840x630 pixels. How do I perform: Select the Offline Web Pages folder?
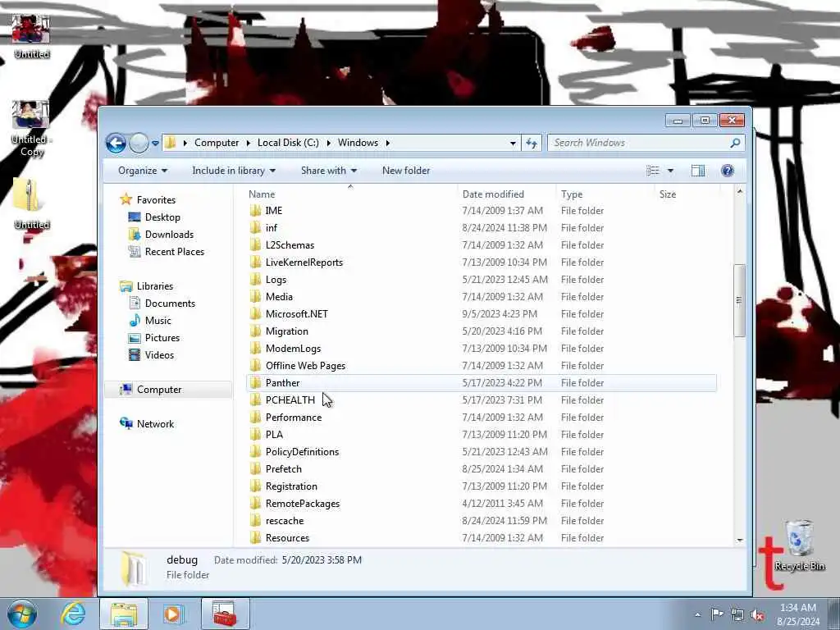pos(481,366)
